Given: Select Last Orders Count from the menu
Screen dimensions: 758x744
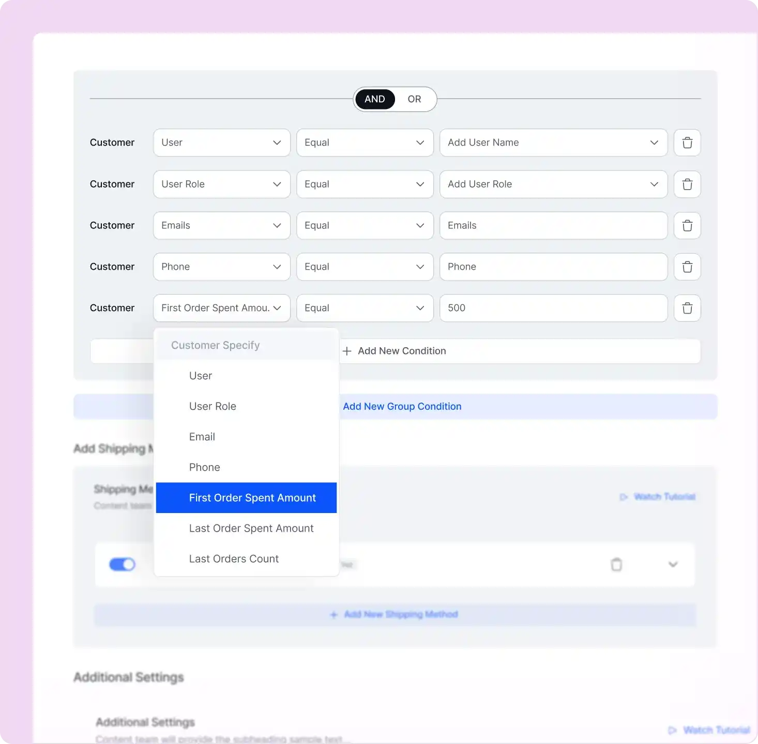Looking at the screenshot, I should pos(234,559).
